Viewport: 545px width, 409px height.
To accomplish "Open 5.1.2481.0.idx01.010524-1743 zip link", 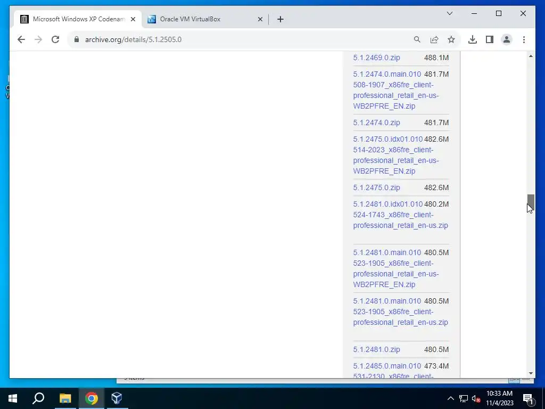I will click(400, 215).
